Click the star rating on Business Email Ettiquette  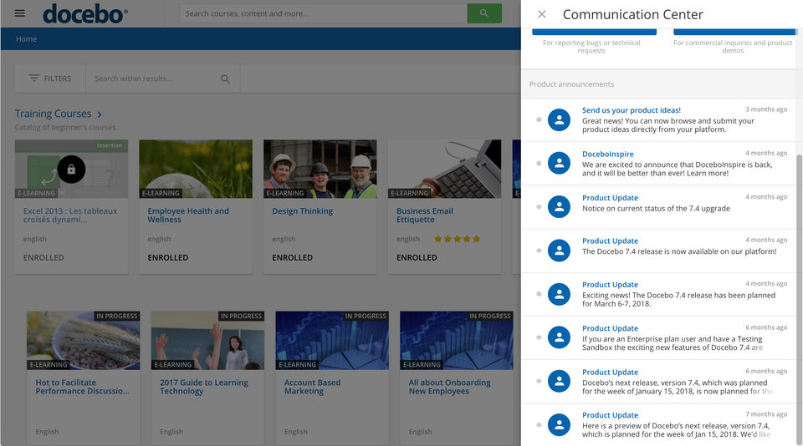click(x=457, y=239)
